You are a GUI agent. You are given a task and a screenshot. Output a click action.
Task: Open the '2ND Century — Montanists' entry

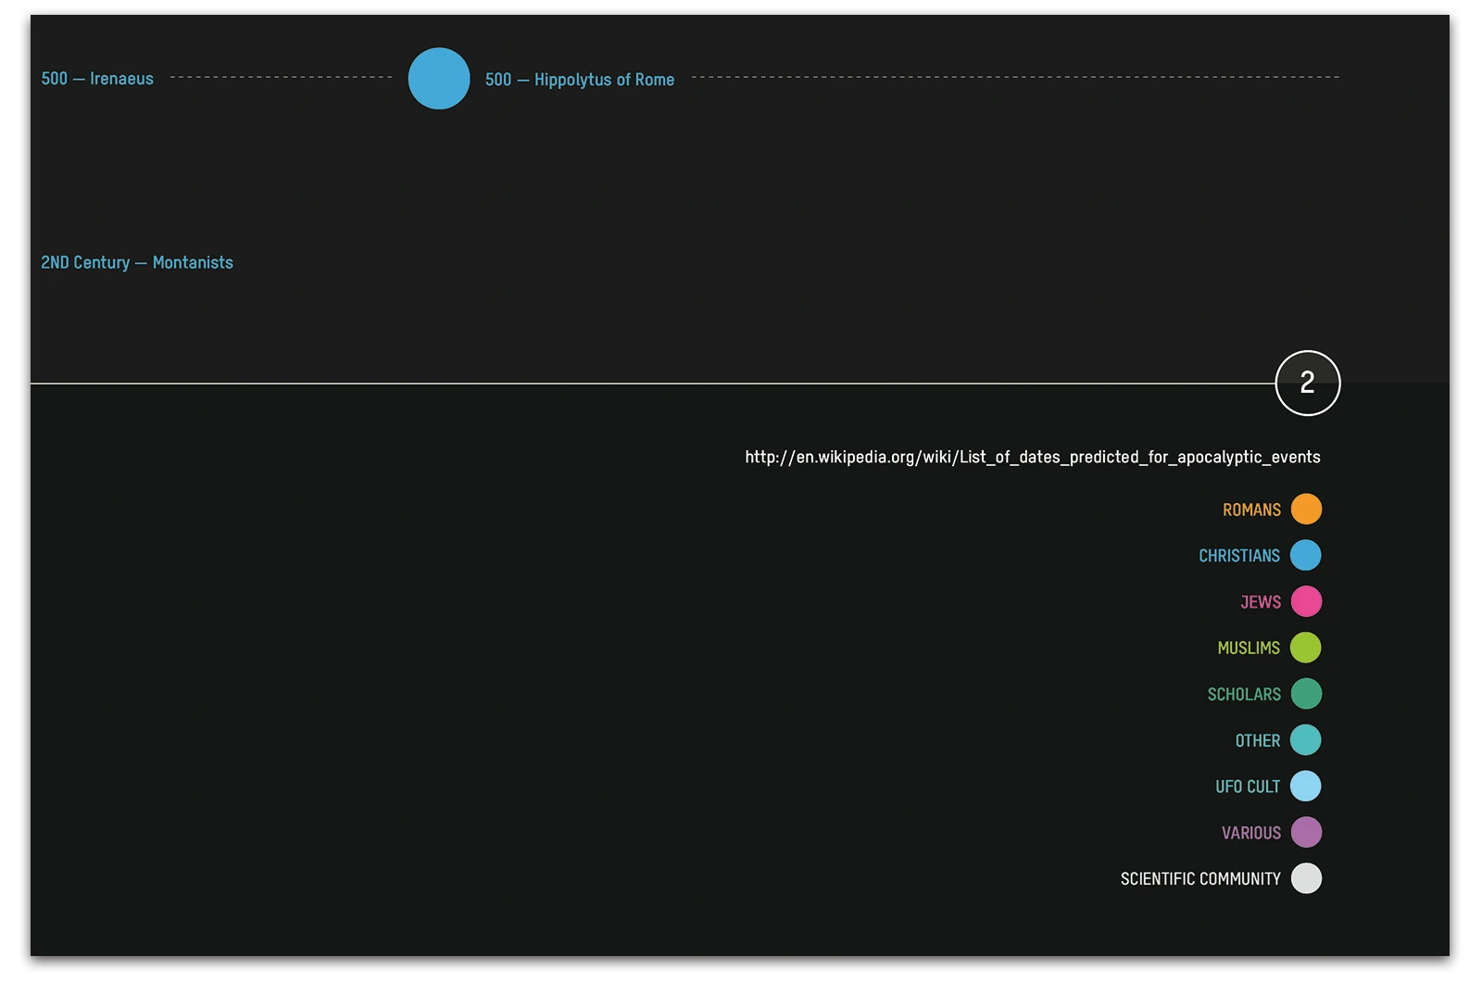[137, 263]
